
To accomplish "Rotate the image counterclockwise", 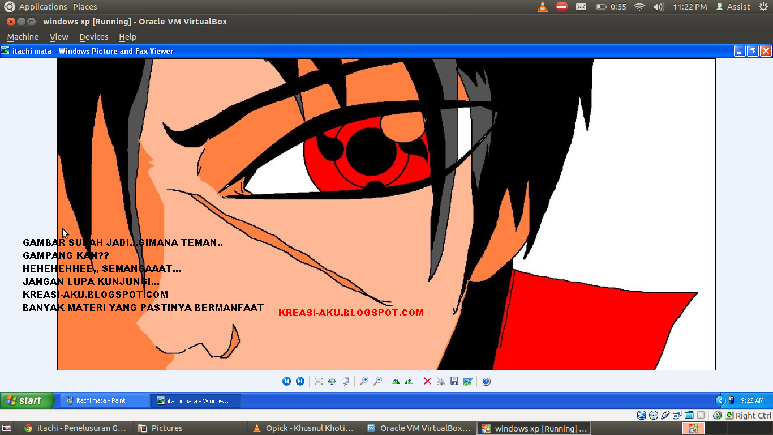I will pyautogui.click(x=409, y=381).
